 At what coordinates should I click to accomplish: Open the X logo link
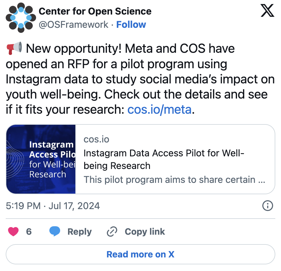pos(267,12)
